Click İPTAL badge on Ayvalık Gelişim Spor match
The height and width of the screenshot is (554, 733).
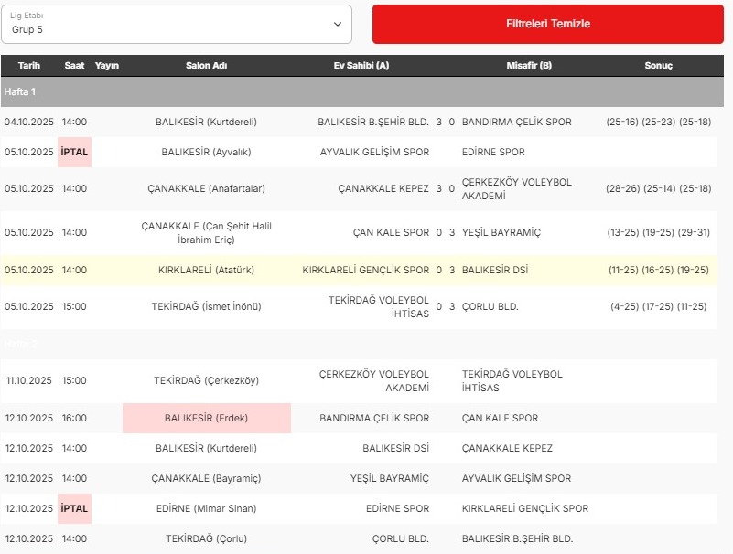[x=74, y=152]
